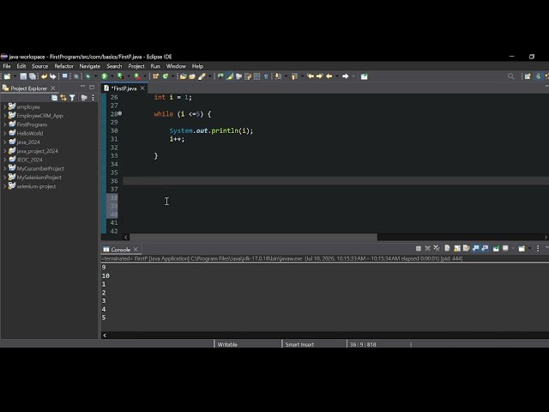549x412 pixels.
Task: Expand the FirstProgram project node
Action: coord(4,124)
